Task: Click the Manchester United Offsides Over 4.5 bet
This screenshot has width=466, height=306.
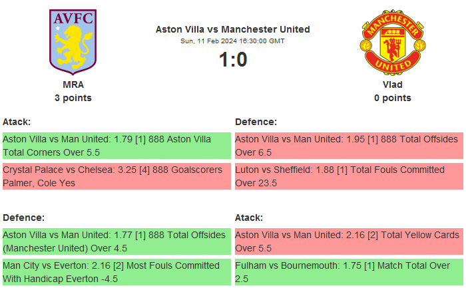Action: click(x=116, y=241)
